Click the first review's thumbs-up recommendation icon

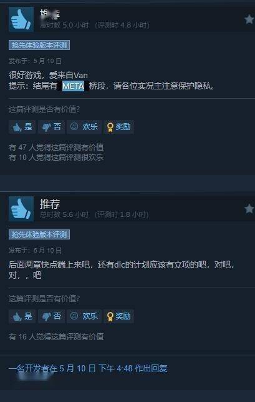21,19
